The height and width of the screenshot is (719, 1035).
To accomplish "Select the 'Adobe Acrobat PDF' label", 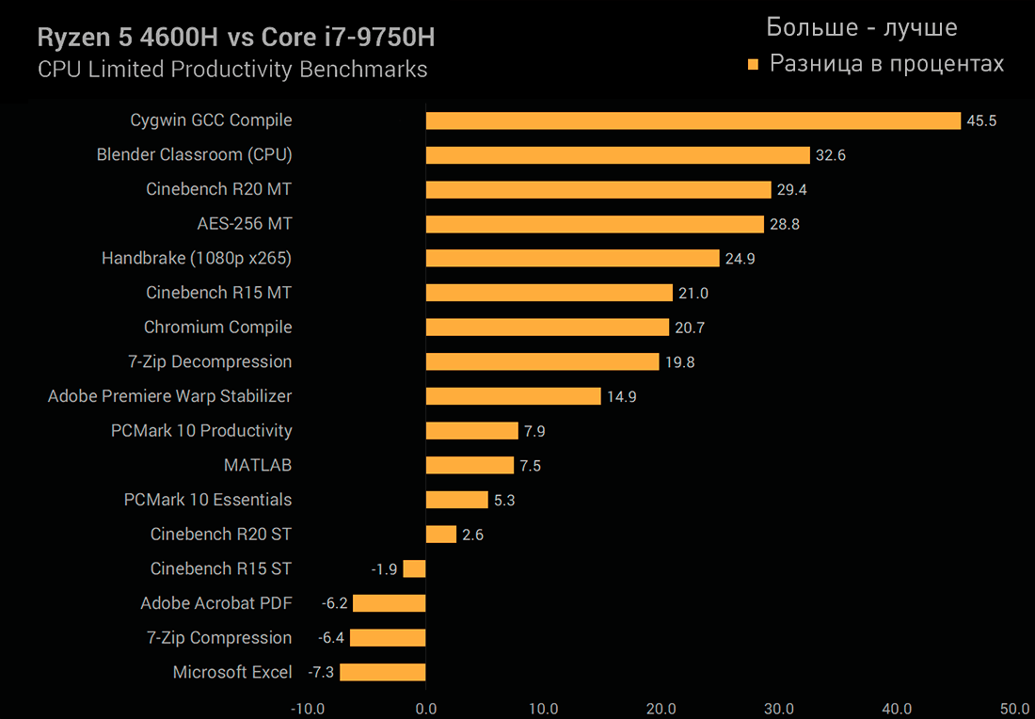I will [x=216, y=603].
